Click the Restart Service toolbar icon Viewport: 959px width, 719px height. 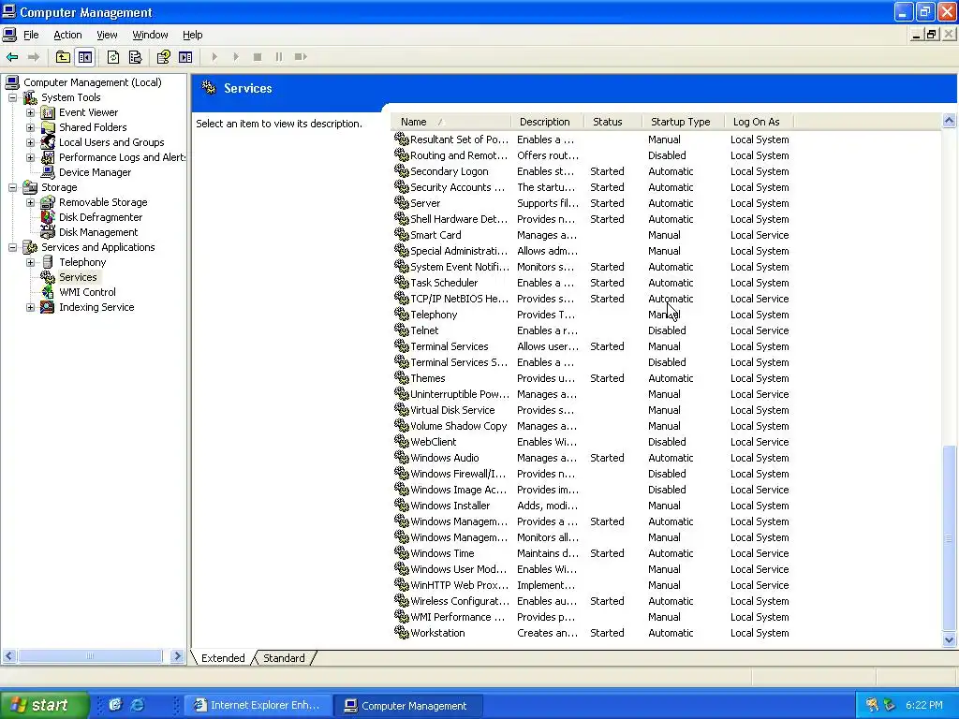(x=301, y=57)
